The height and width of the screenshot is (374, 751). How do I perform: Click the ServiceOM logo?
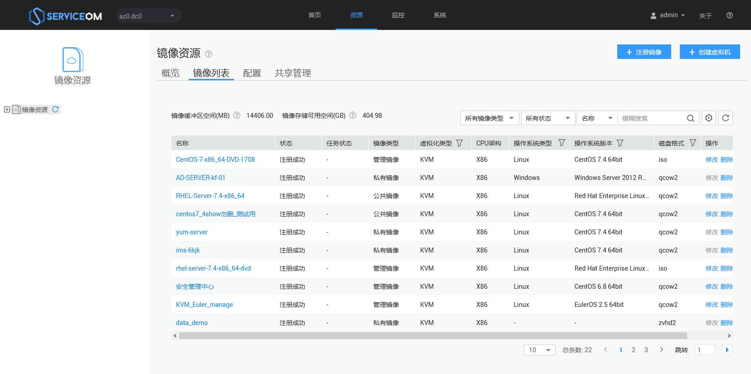[65, 16]
